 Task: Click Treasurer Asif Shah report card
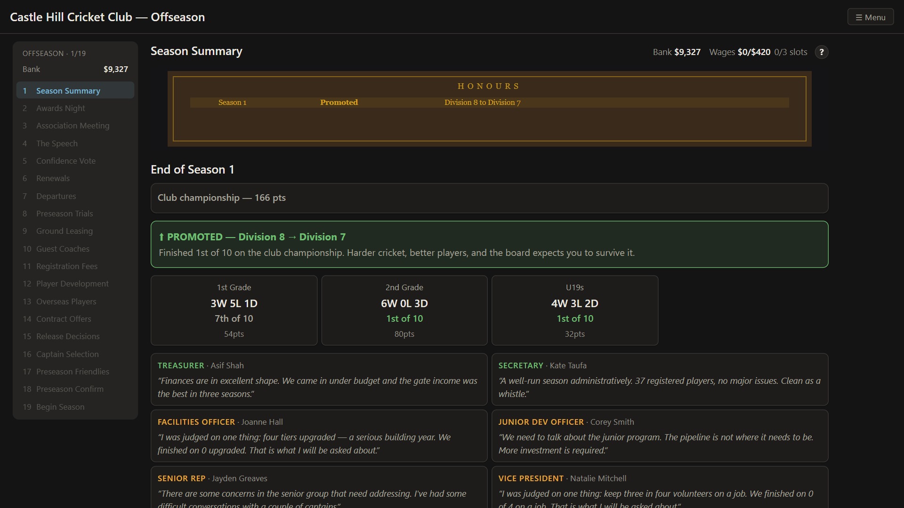pyautogui.click(x=319, y=380)
